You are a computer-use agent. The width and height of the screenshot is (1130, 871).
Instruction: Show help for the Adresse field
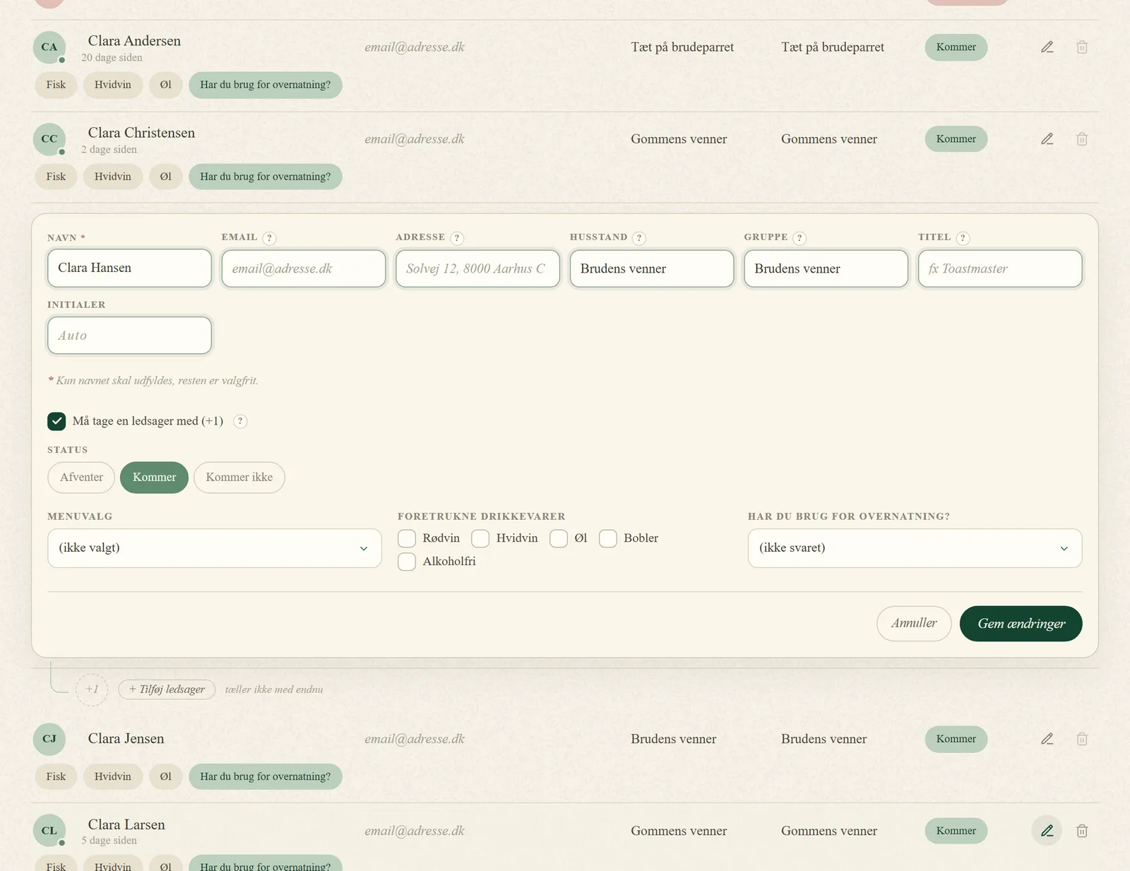click(x=457, y=238)
